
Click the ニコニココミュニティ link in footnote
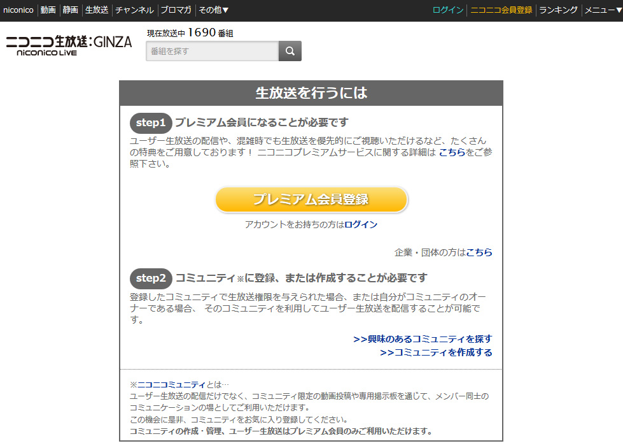pos(171,385)
